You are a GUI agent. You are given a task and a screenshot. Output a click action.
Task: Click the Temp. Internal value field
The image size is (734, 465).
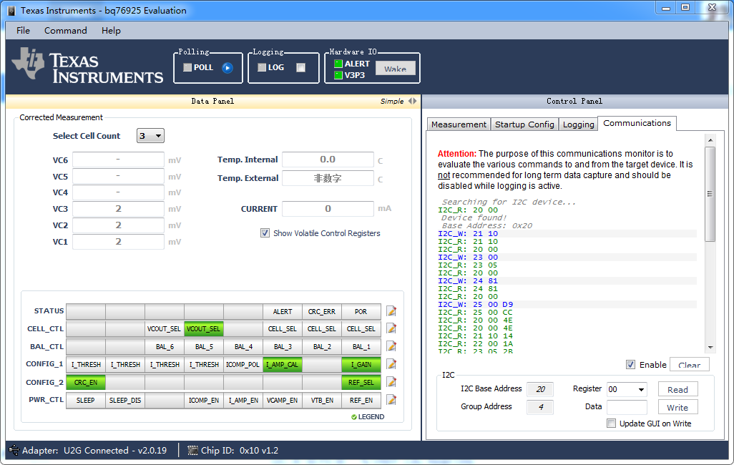click(x=328, y=160)
